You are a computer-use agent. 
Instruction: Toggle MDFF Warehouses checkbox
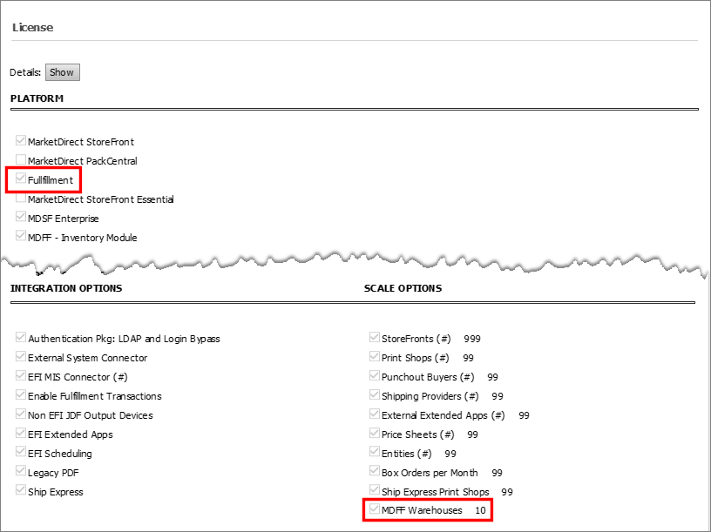374,508
